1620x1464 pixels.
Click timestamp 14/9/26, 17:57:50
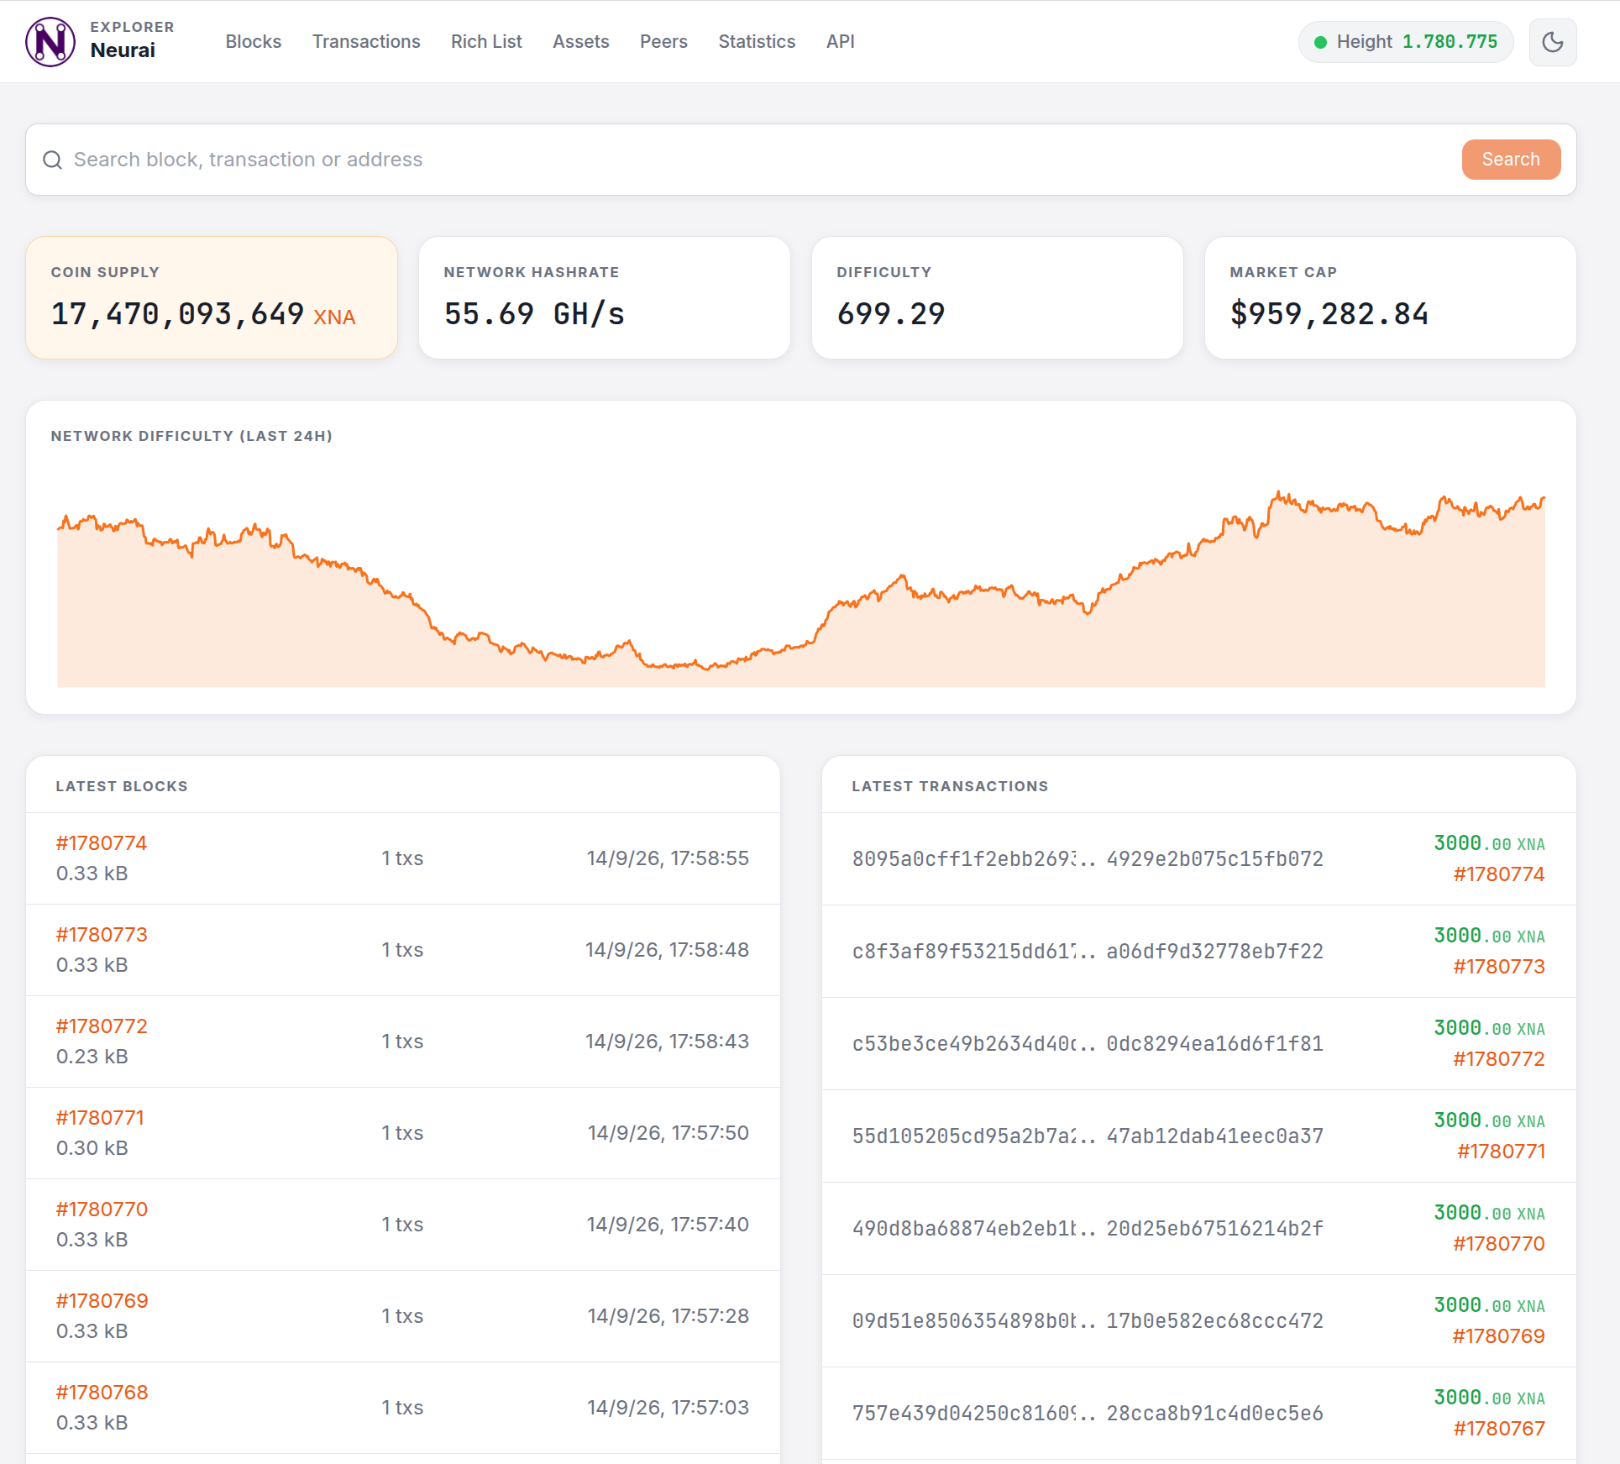coord(668,1132)
